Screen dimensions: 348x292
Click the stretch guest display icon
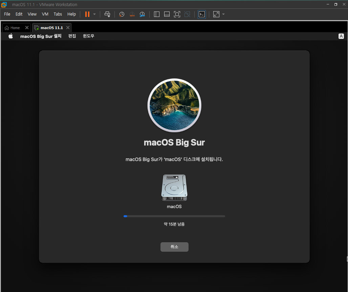(x=216, y=14)
